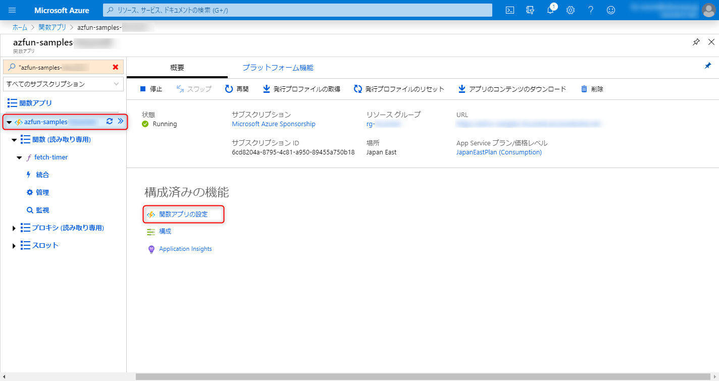Select the fetch-timer function
Screen dimensions: 719x381
(x=51, y=157)
